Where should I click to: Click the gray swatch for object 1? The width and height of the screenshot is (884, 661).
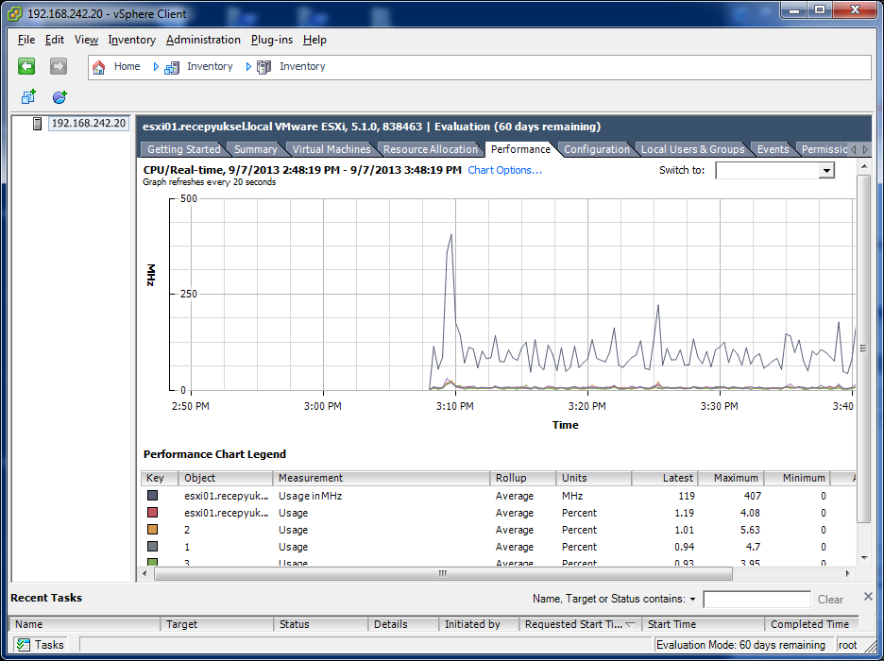pos(152,547)
